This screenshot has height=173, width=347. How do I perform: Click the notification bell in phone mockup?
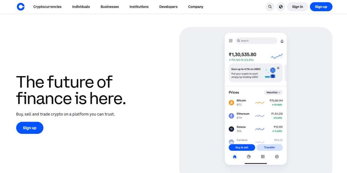click(x=282, y=41)
